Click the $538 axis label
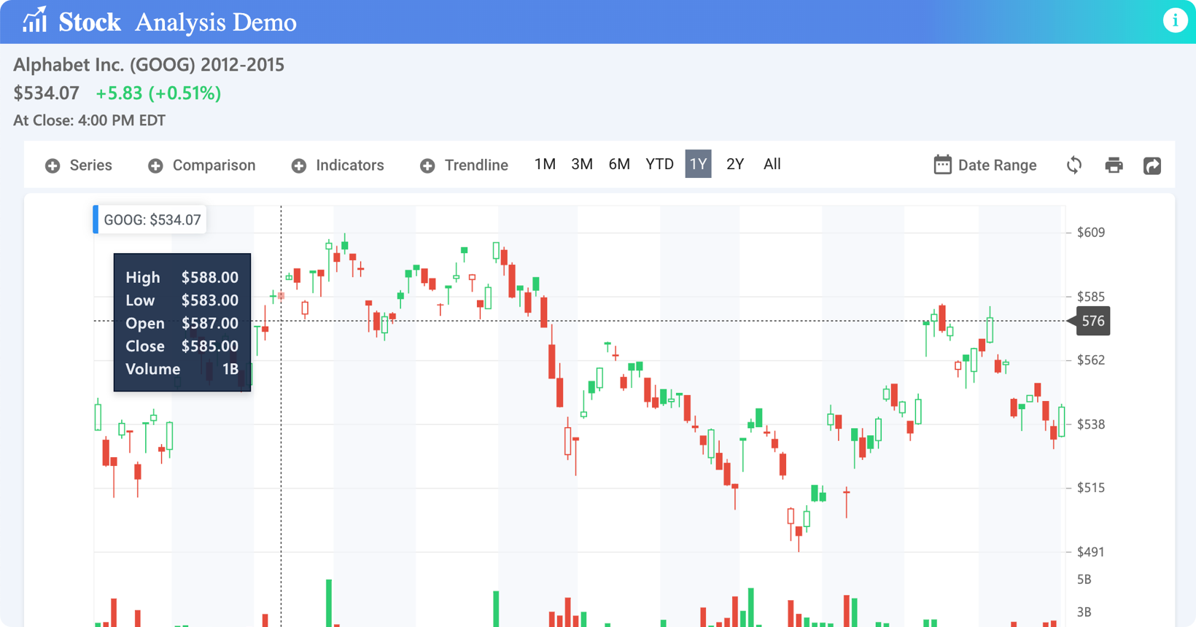Image resolution: width=1196 pixels, height=627 pixels. coord(1091,424)
